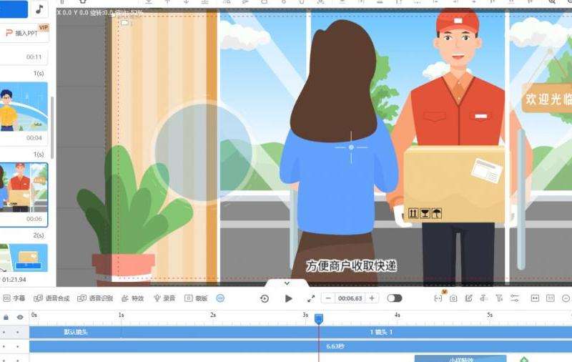572x362 pixels.
Task: Collapse the timeline using the chevron under the canvas
Action: pos(287,283)
